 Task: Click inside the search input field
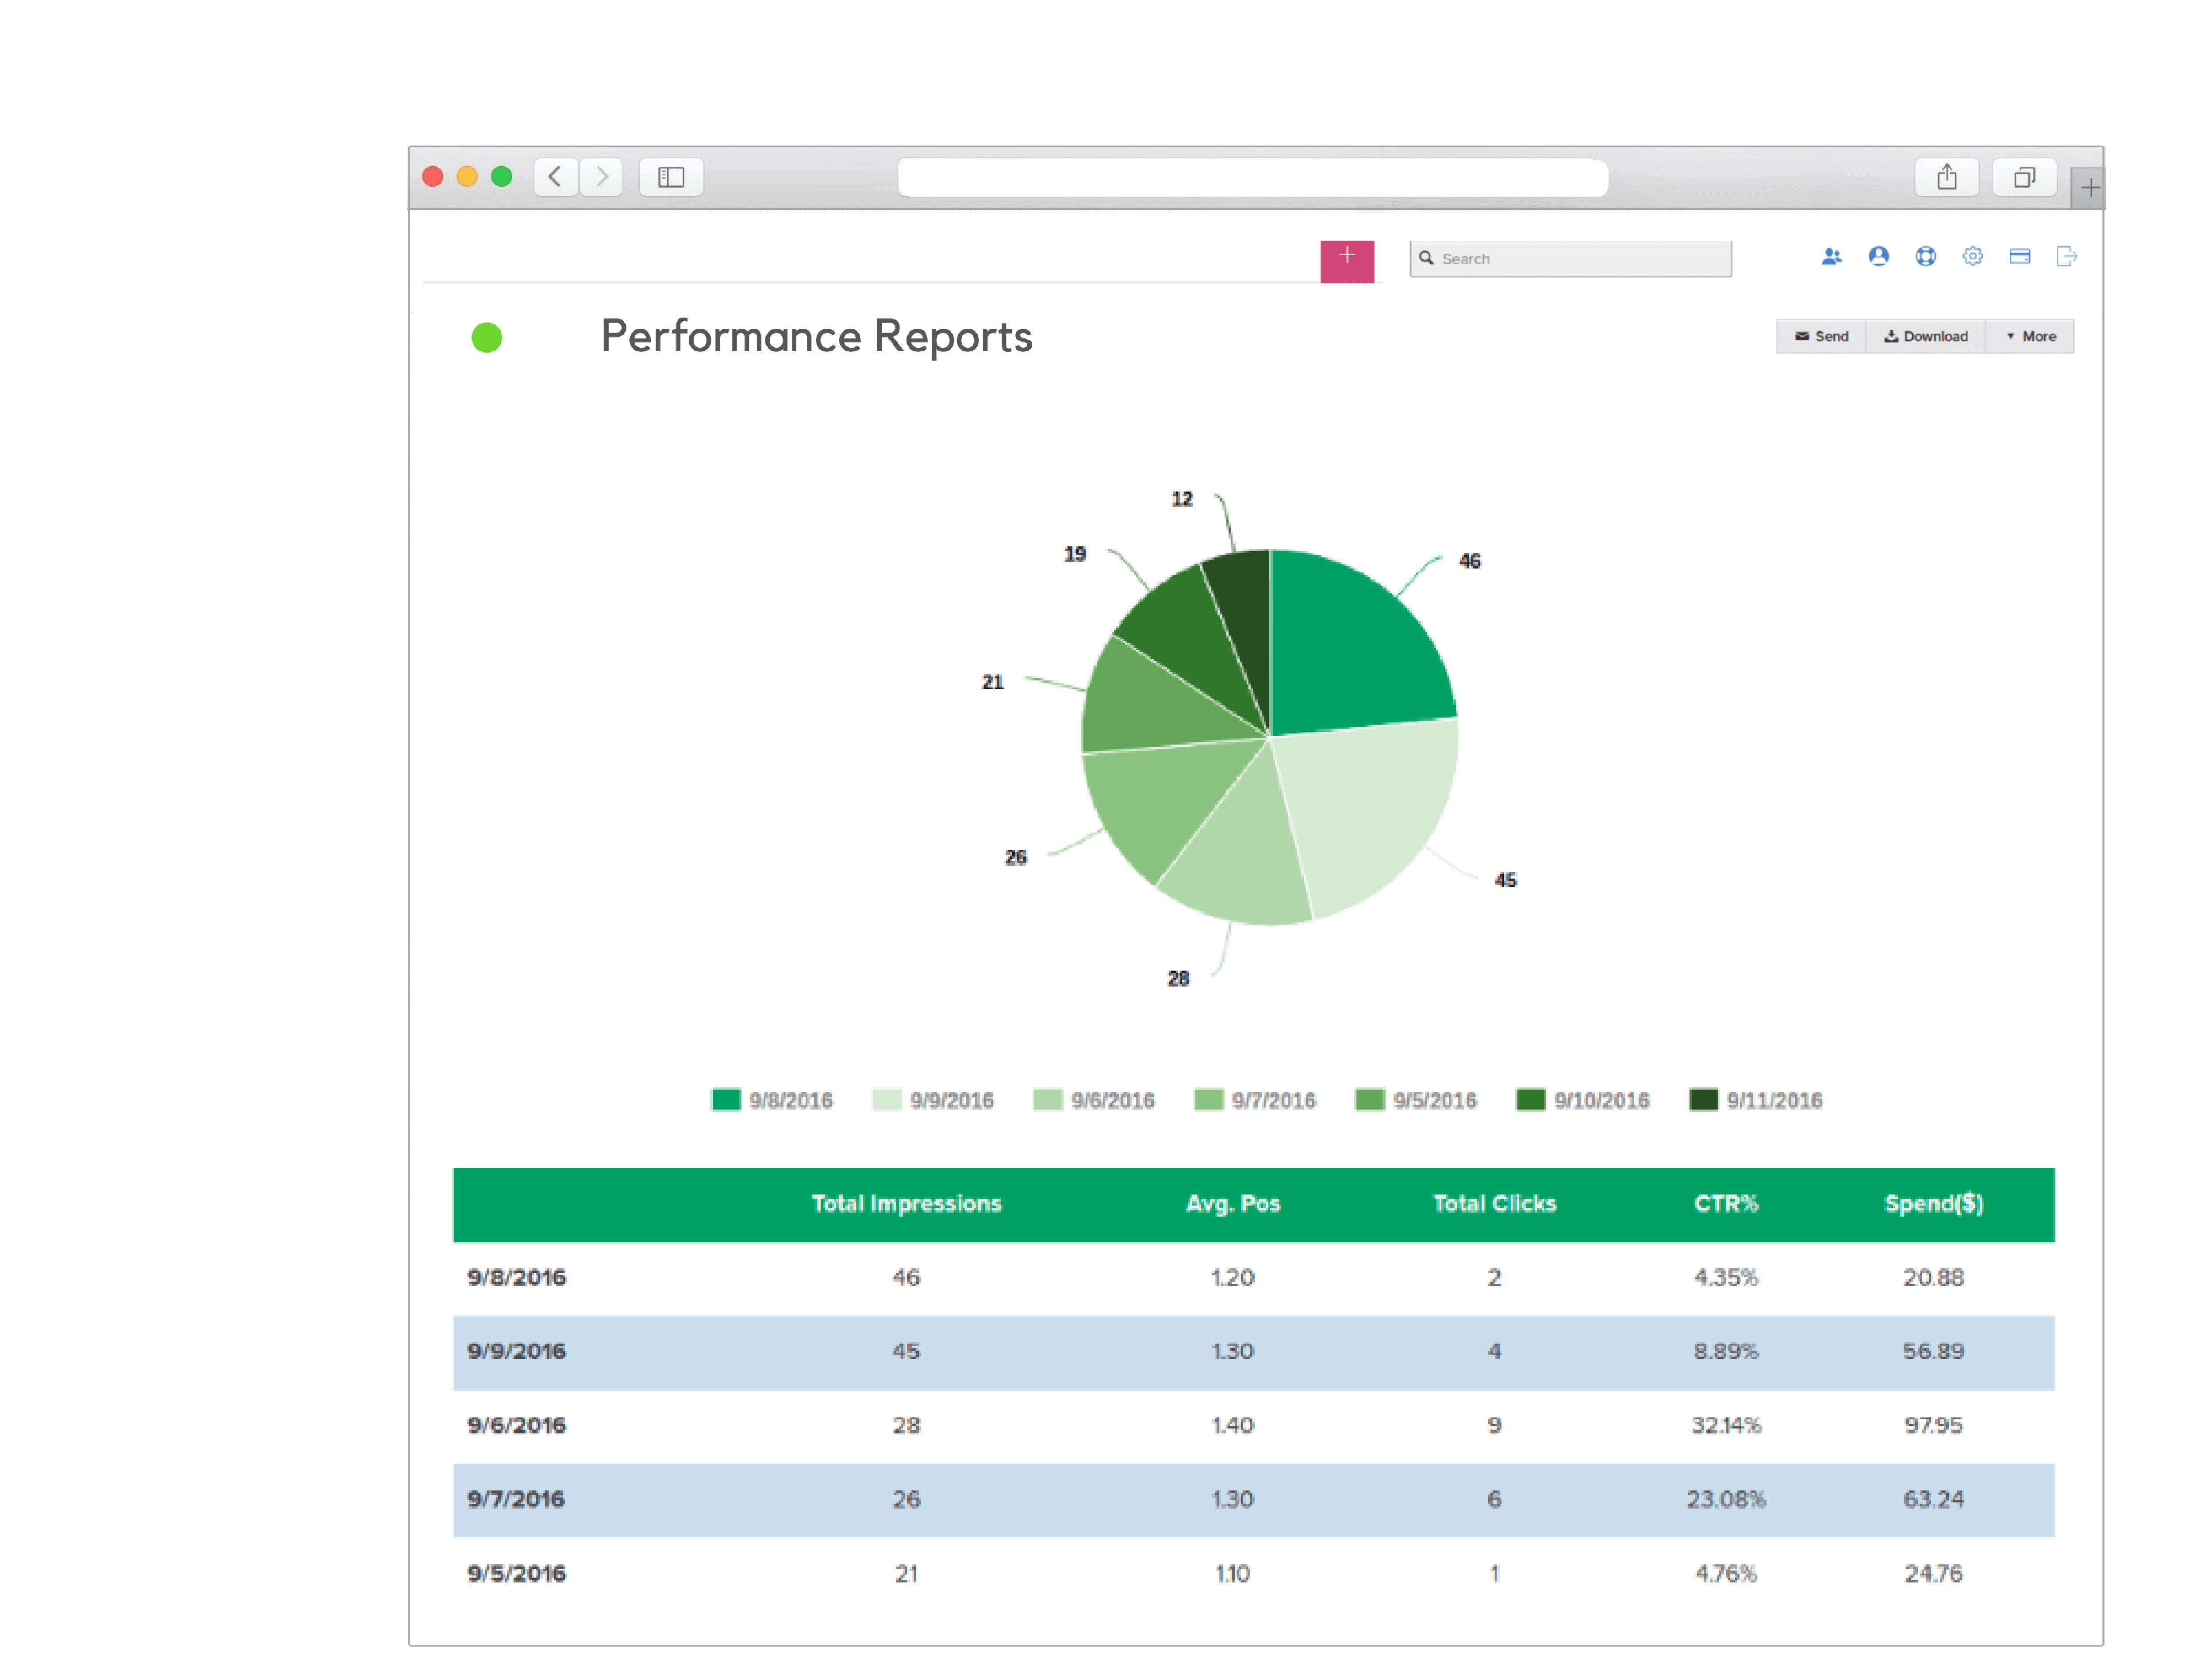point(1560,258)
